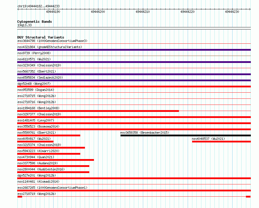This screenshot has height=208, width=259.
Task: Click the red bar under nsv2800044
Action: coord(53,172)
